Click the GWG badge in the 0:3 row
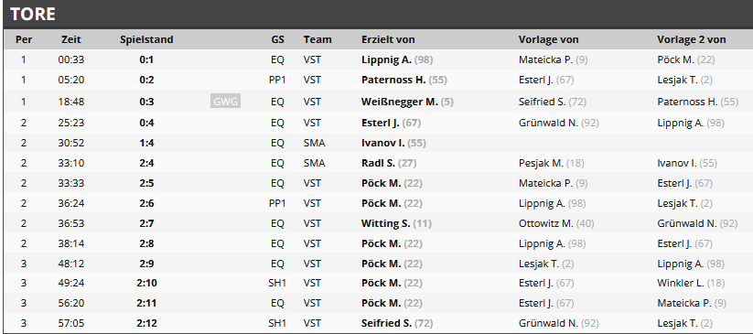 coord(225,102)
